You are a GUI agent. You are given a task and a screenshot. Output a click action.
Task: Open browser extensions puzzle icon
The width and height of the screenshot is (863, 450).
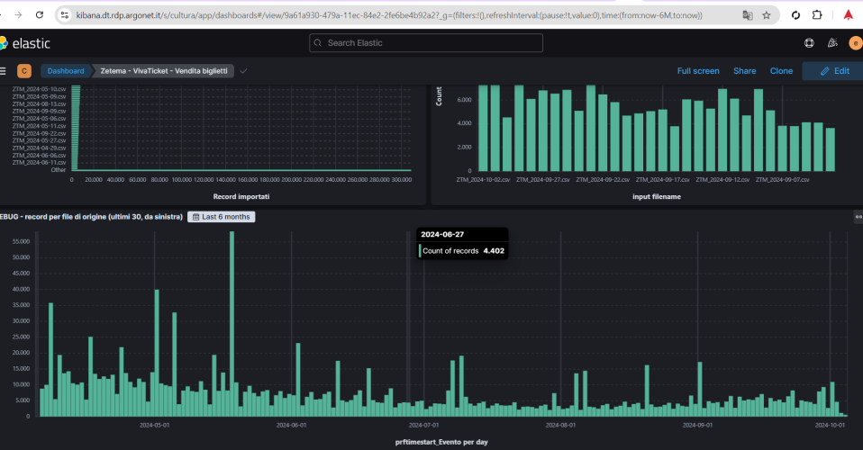click(817, 15)
